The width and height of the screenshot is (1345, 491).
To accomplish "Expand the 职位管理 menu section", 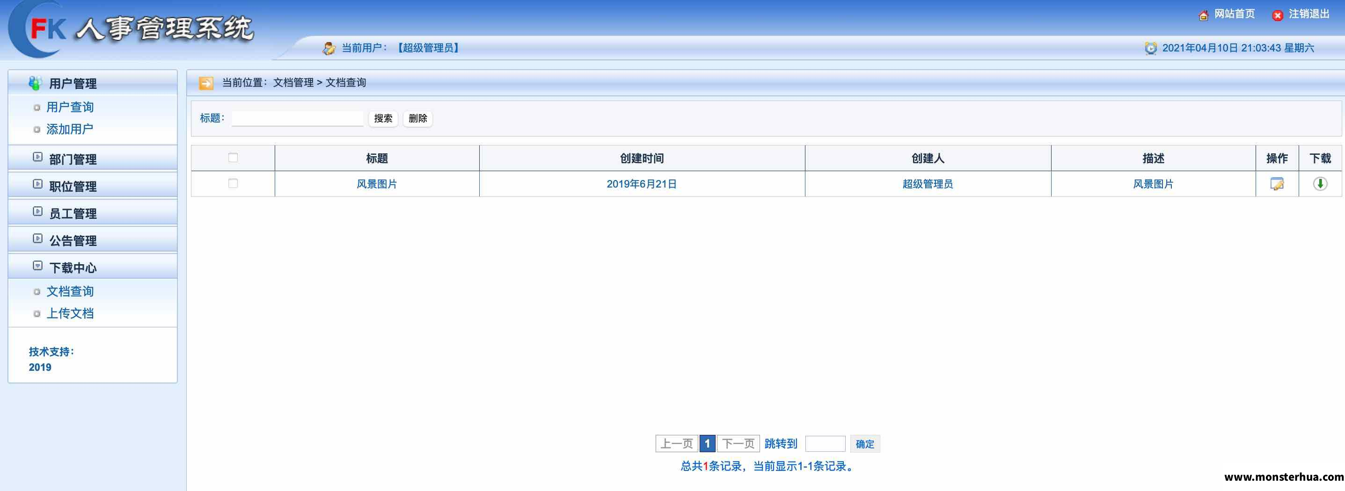I will [x=92, y=186].
